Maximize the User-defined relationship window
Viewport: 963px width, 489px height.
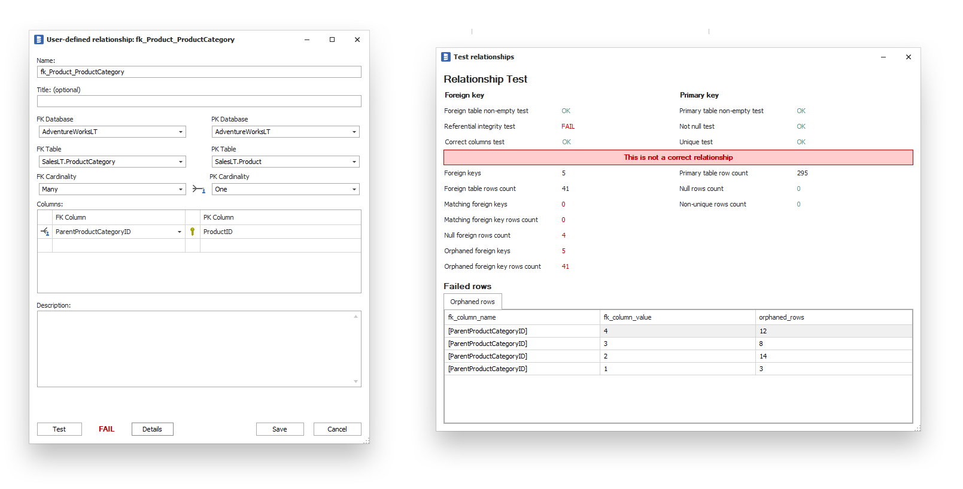[332, 40]
